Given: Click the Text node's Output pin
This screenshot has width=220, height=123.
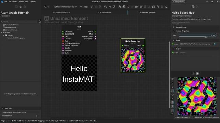Looking at the screenshot, I should (95, 31).
